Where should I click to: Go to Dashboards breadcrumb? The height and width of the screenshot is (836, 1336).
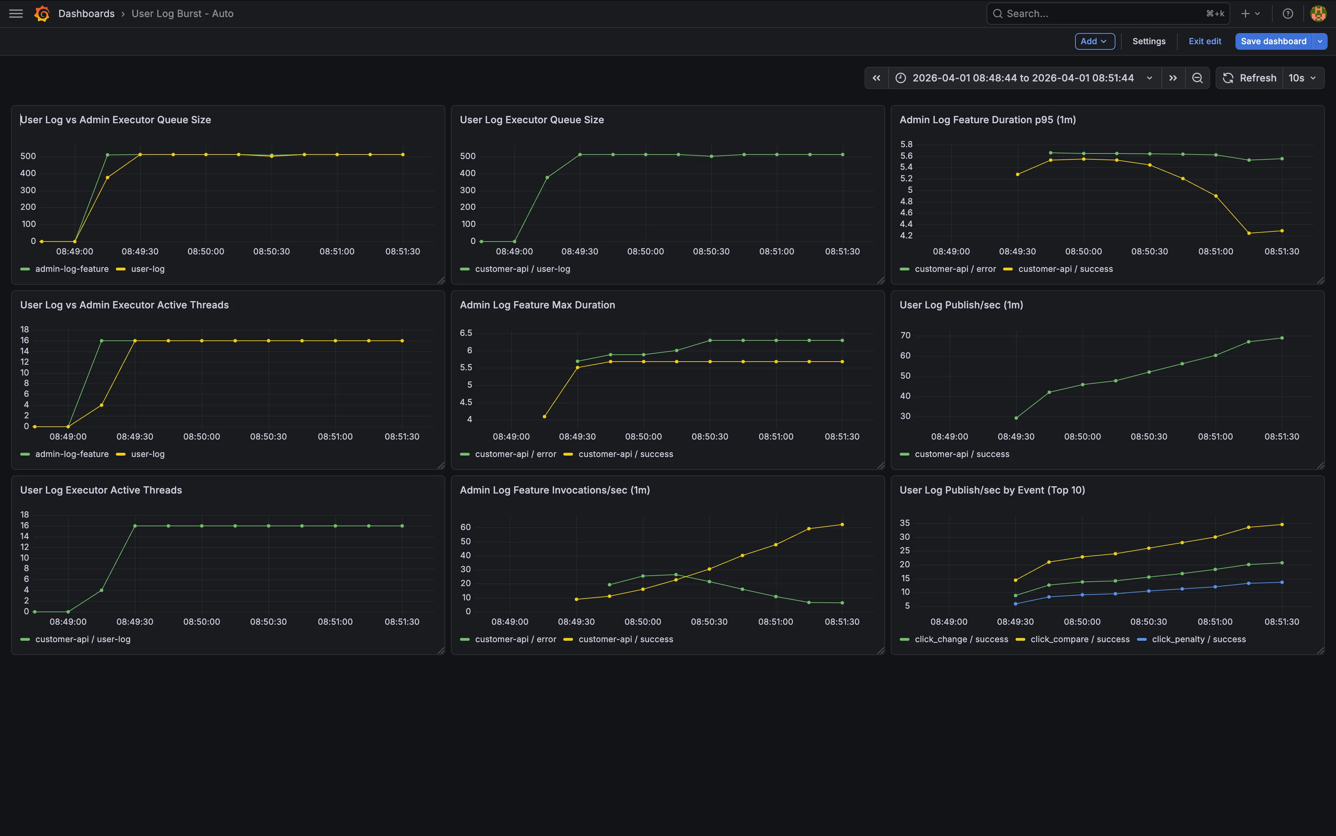click(86, 14)
